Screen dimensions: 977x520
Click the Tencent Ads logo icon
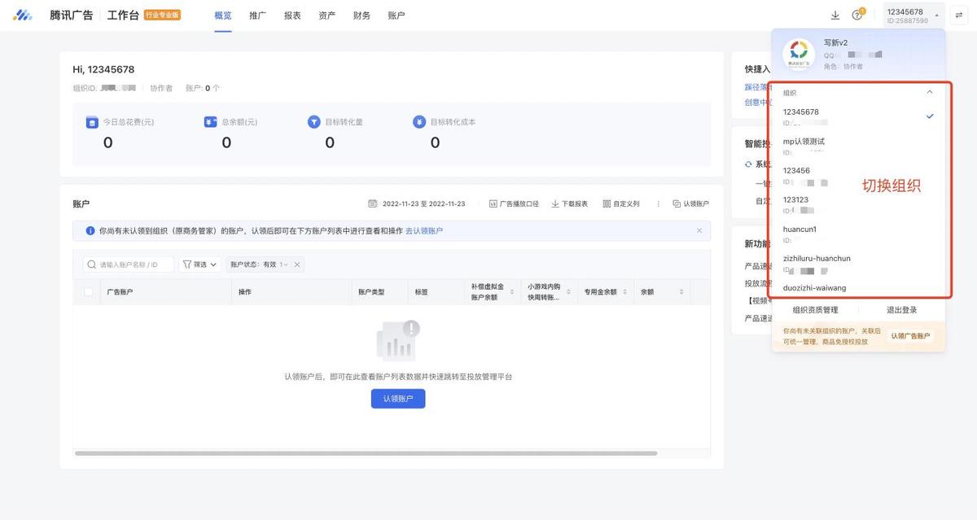coord(22,15)
